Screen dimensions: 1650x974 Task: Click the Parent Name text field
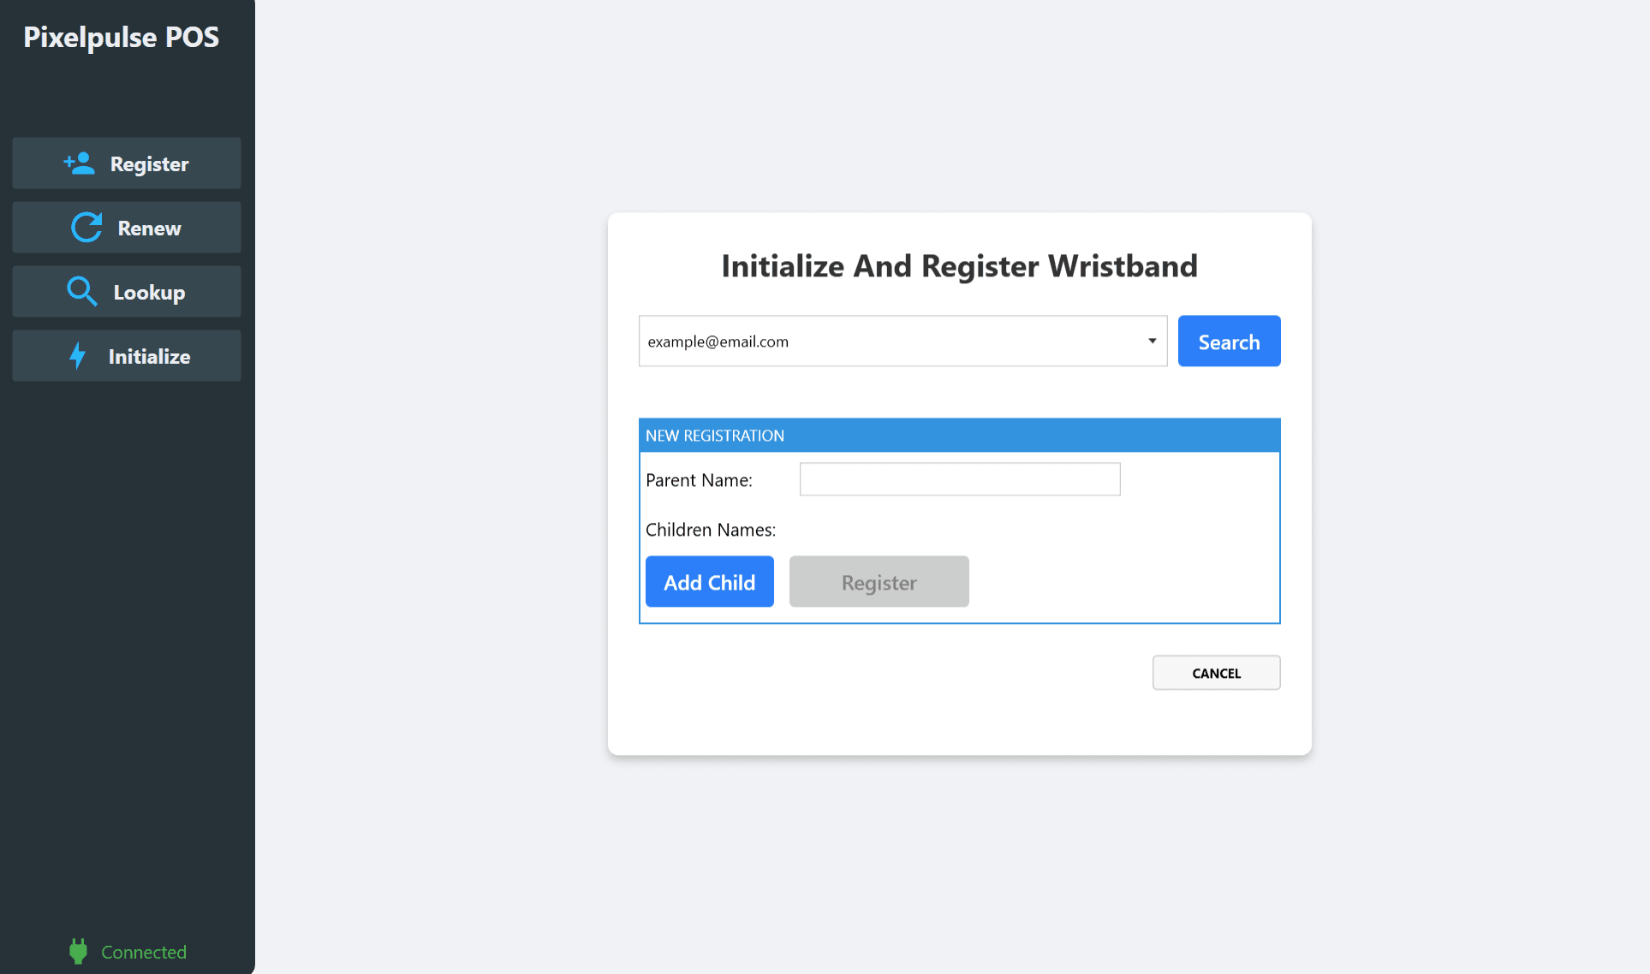(959, 479)
